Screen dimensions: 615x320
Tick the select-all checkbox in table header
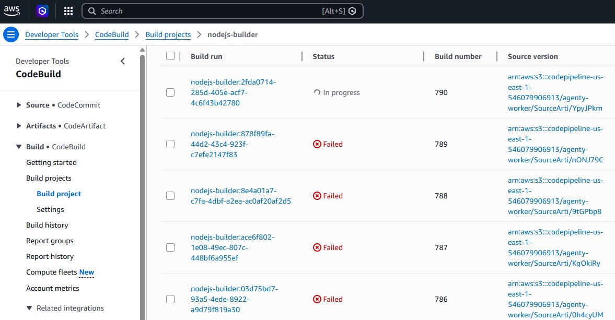170,56
